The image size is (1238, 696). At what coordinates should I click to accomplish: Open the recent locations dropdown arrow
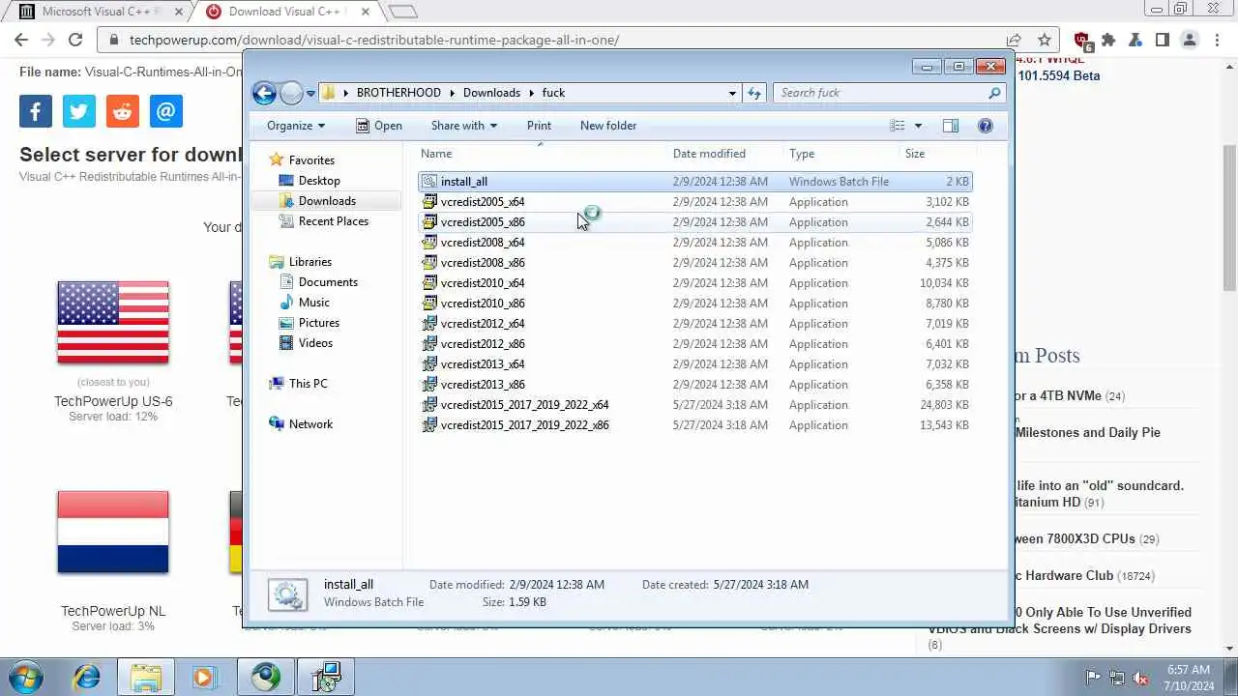pos(310,94)
